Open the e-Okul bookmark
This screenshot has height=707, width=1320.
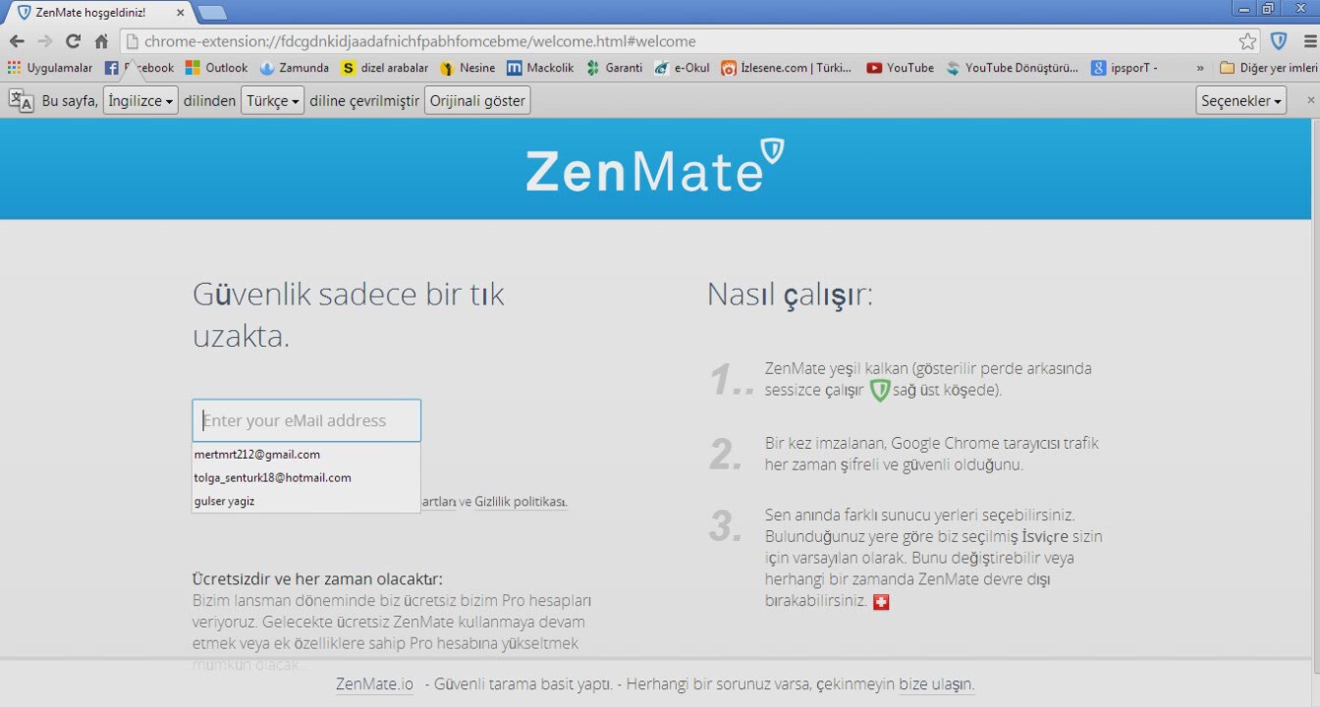[682, 68]
